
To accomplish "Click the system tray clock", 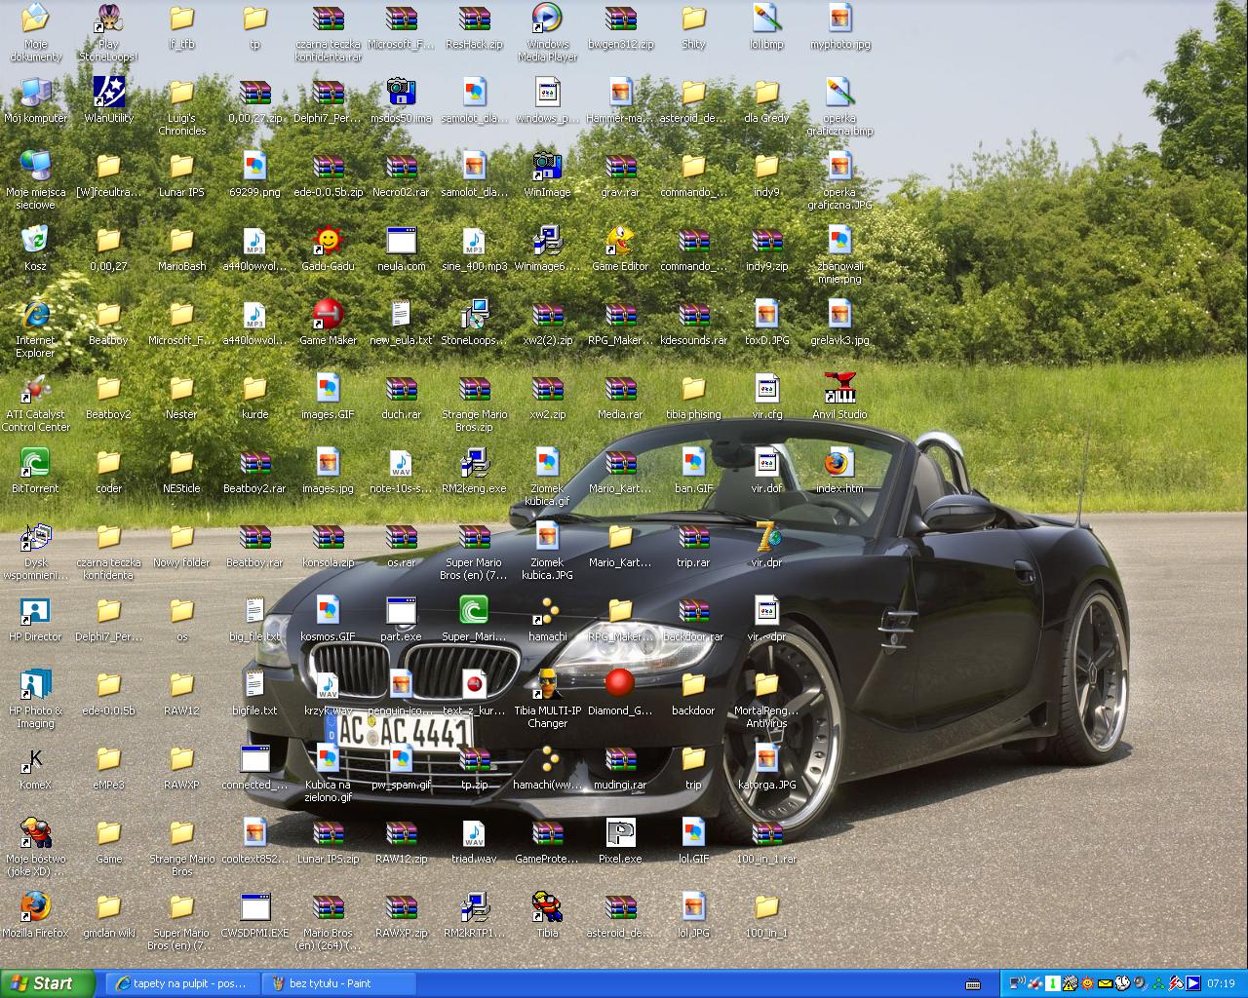I will 1221,983.
